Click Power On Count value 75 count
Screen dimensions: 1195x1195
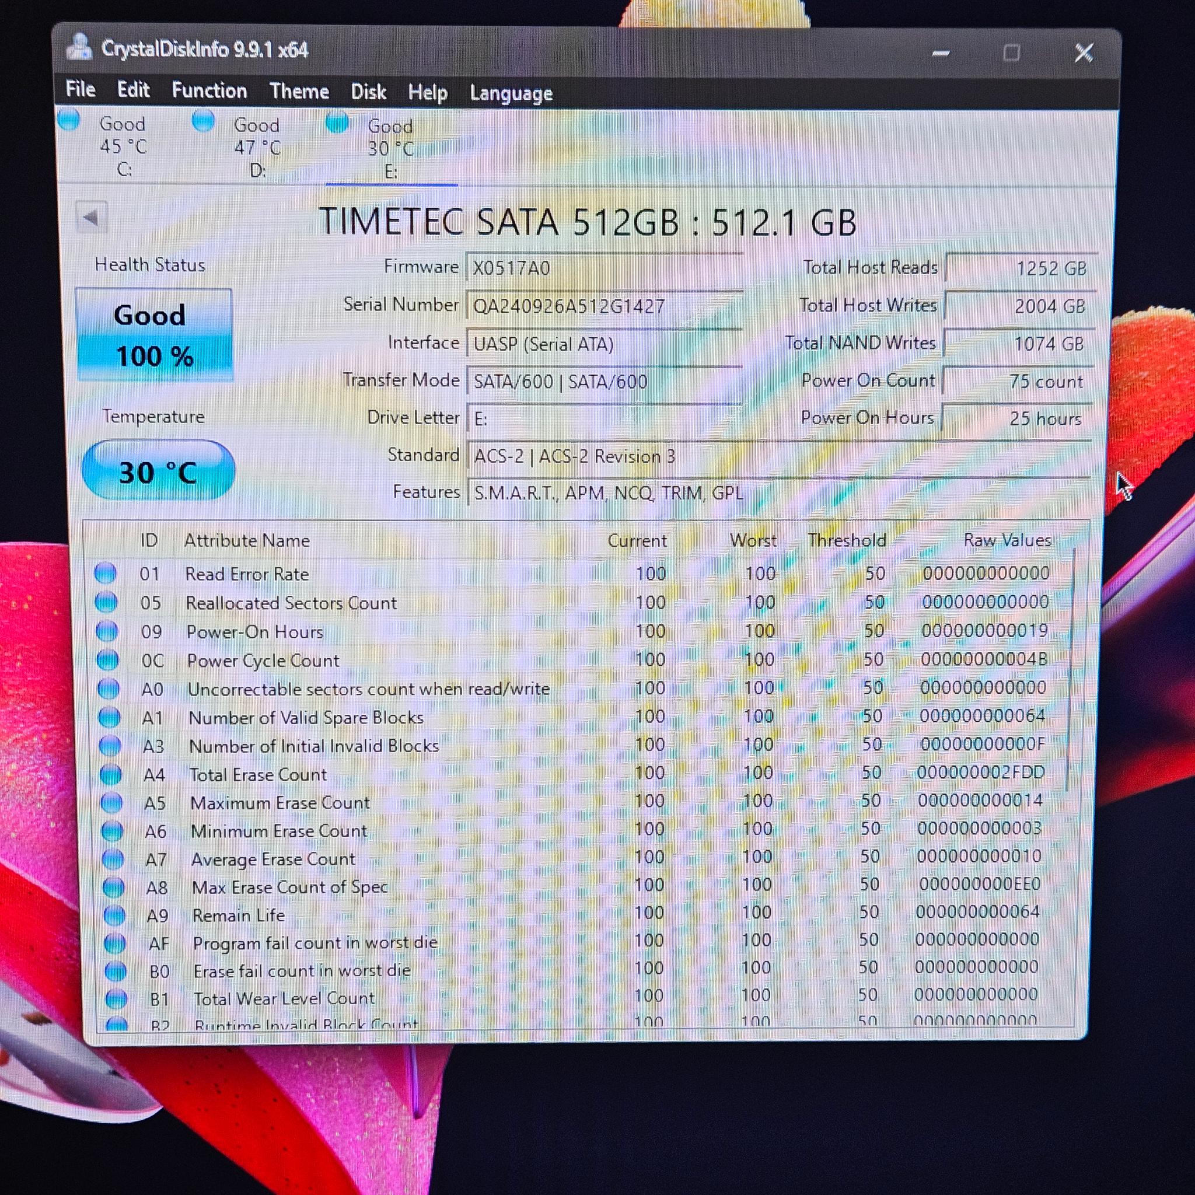click(1018, 381)
